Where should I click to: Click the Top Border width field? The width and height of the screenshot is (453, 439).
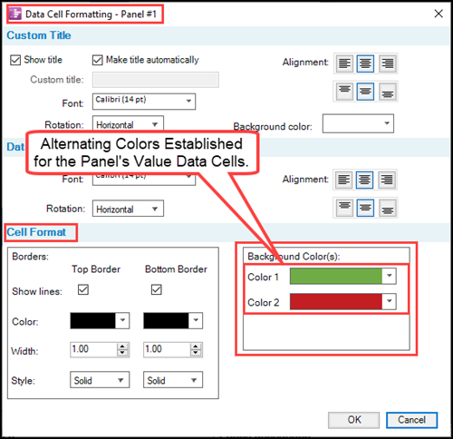coord(93,349)
